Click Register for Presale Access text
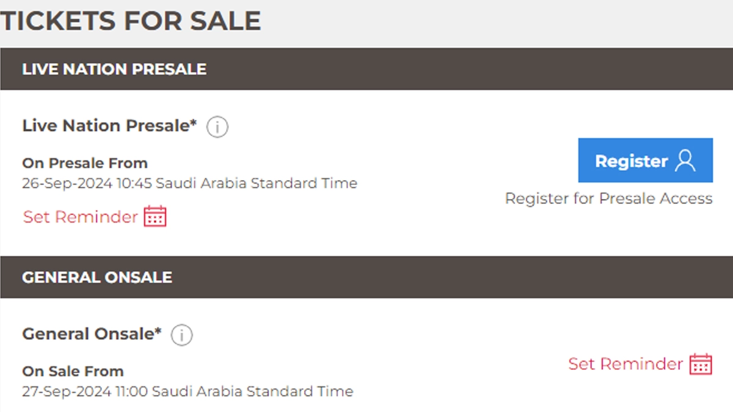 pos(608,198)
